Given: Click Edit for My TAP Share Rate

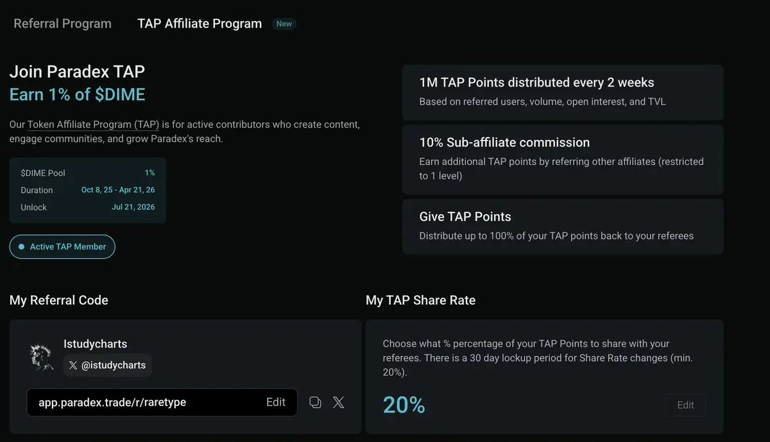Looking at the screenshot, I should tap(685, 405).
